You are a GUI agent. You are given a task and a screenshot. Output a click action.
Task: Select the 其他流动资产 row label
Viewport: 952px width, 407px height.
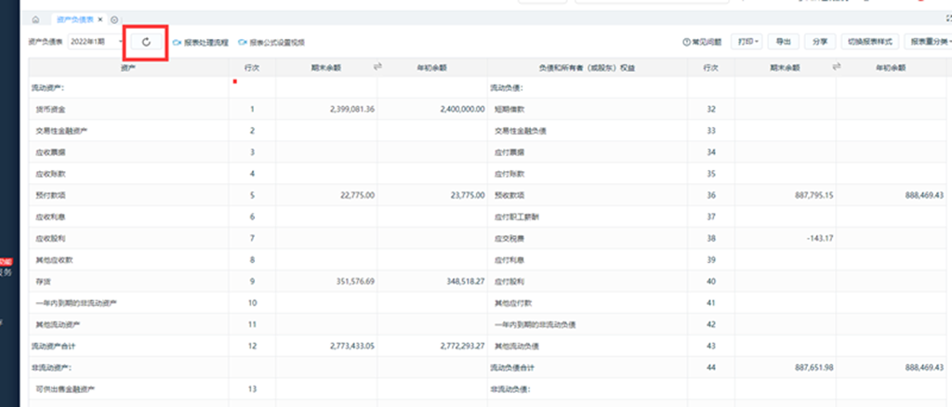coord(57,324)
